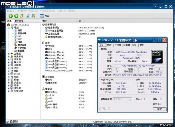Collapse the 電腦 tree node
This screenshot has width=175, height=127.
pyautogui.click(x=8, y=28)
